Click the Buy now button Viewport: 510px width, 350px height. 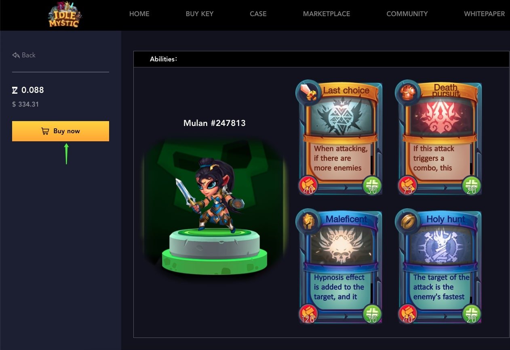pos(61,131)
